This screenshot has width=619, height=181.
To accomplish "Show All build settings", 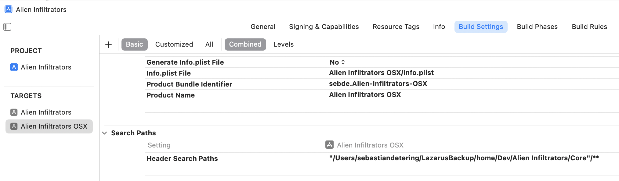I will (x=209, y=44).
